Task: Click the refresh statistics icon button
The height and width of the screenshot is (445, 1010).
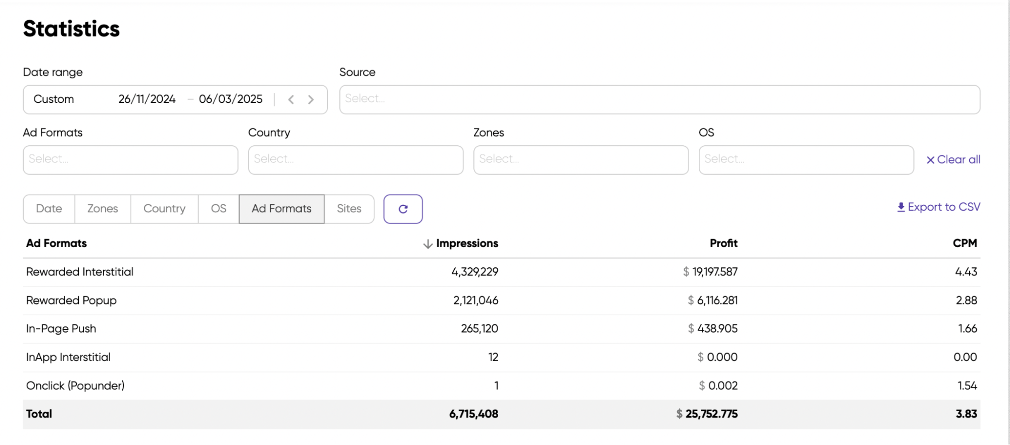Action: [403, 209]
